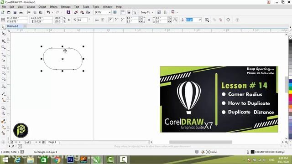Click the fill bucket icon in status bar
Screen dimensions: 292x164
click(x=203, y=152)
